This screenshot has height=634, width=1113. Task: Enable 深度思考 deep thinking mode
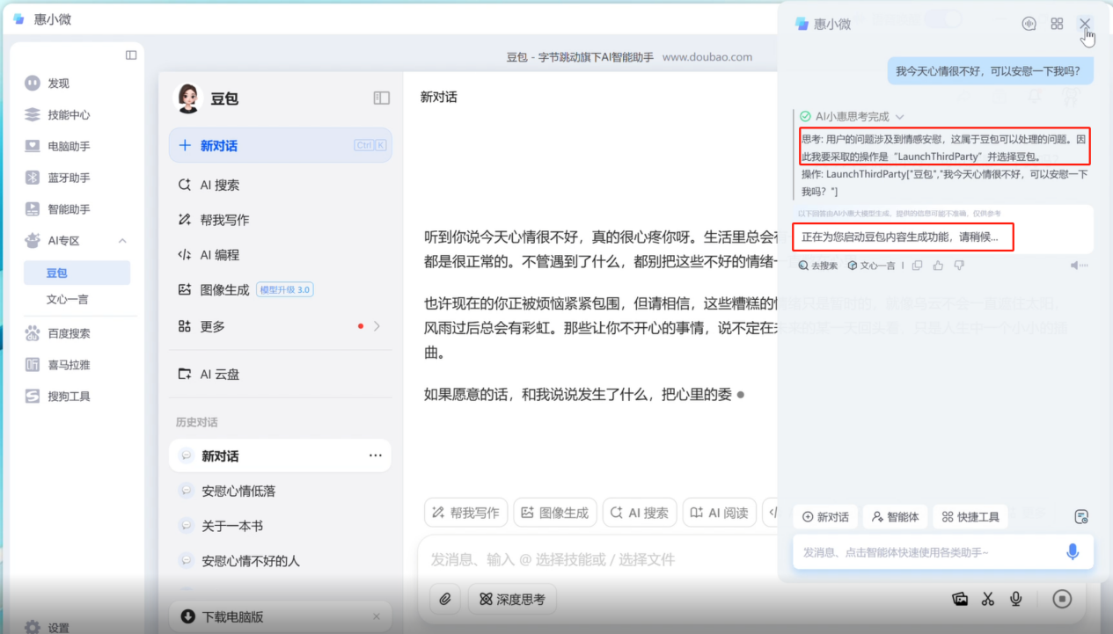coord(511,598)
